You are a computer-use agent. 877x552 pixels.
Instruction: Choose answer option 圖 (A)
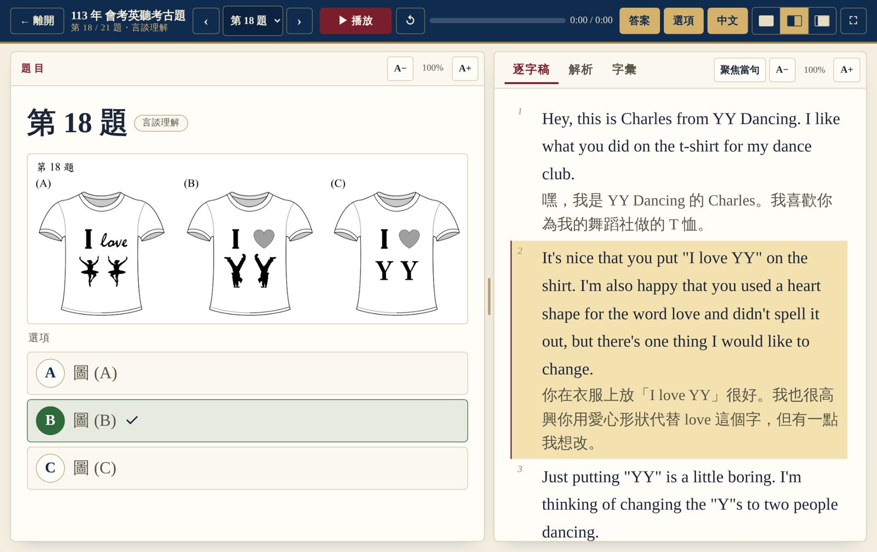pyautogui.click(x=247, y=373)
